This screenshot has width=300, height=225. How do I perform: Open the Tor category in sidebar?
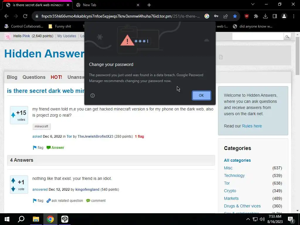(227, 183)
